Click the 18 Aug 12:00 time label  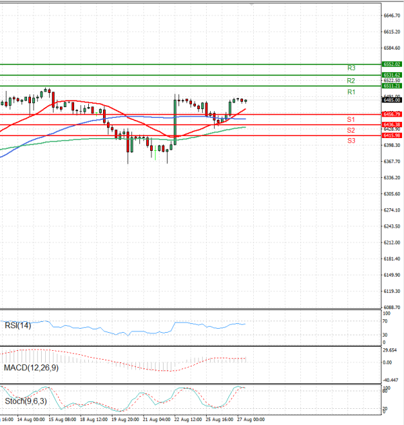[94, 420]
